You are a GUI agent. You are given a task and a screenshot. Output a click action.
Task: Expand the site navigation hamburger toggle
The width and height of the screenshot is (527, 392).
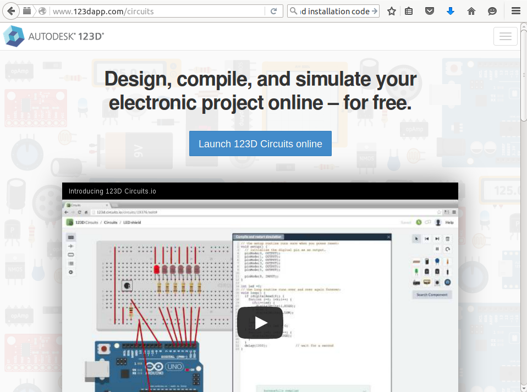505,36
